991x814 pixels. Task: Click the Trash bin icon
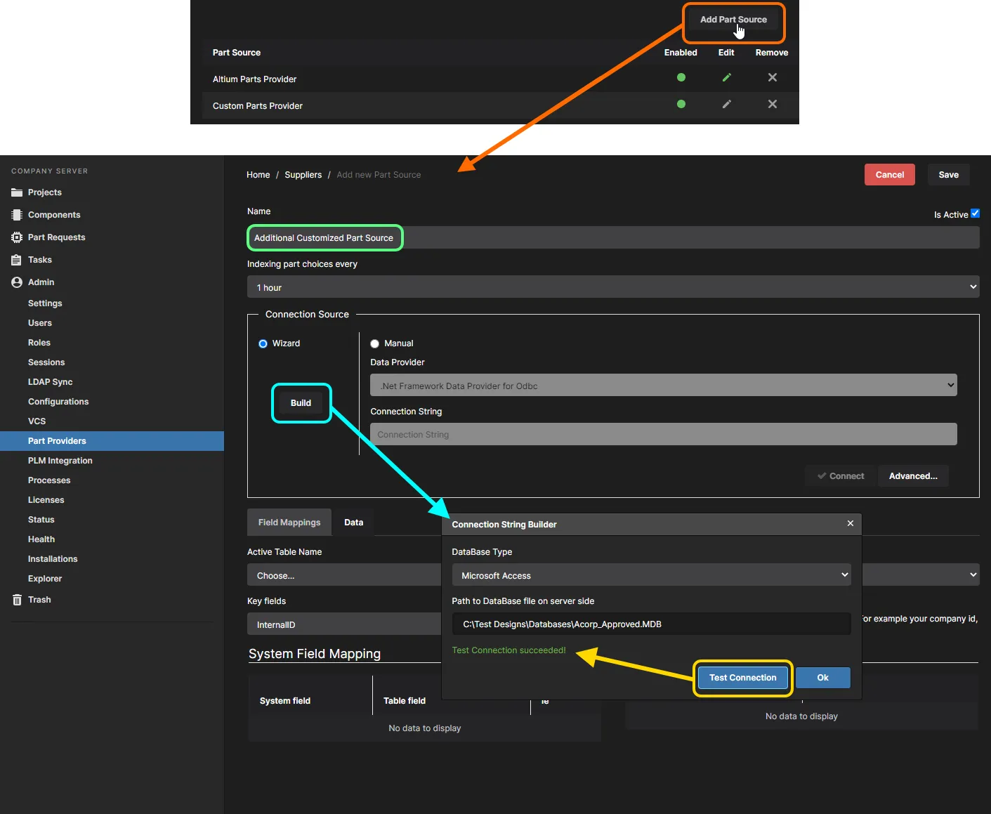[17, 600]
